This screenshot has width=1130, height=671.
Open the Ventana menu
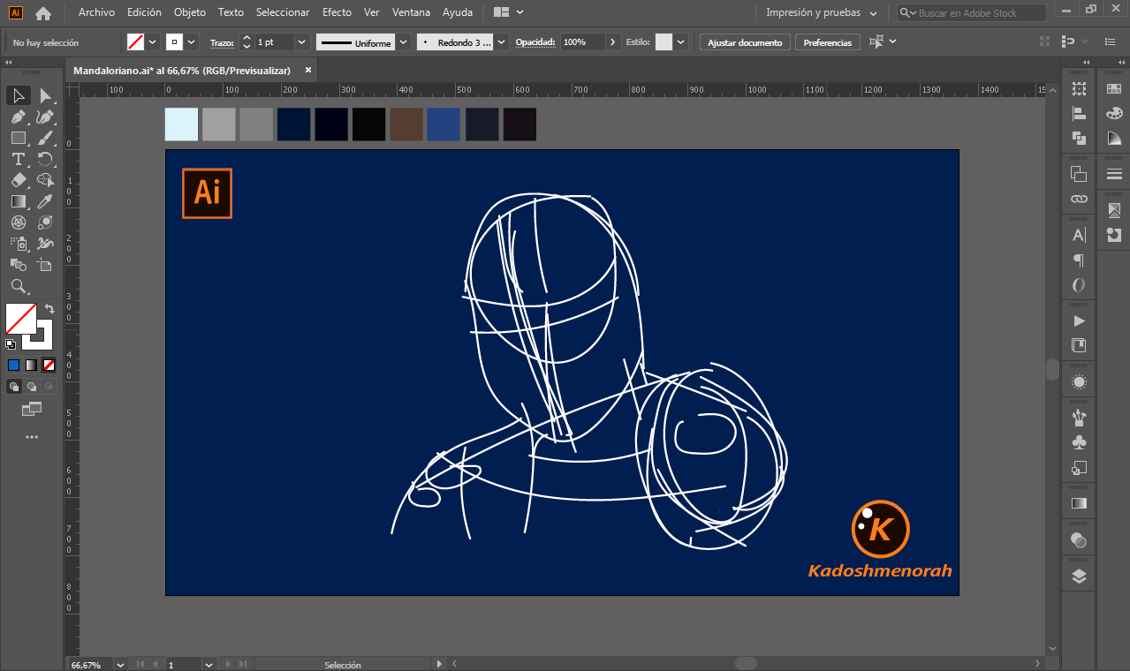coord(411,12)
